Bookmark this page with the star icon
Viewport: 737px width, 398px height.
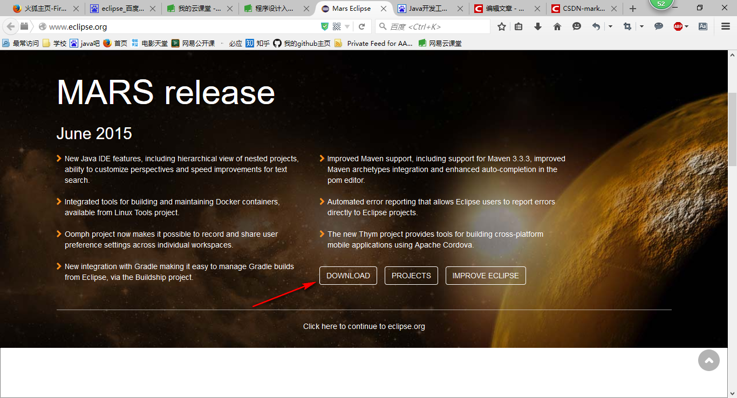pyautogui.click(x=502, y=26)
